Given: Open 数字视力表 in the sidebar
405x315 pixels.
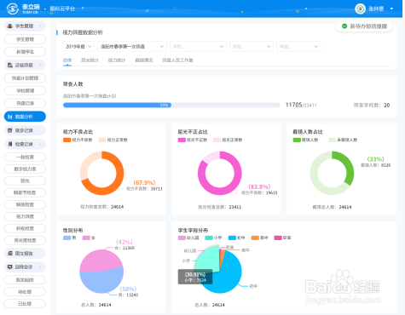Looking at the screenshot, I should (25, 169).
